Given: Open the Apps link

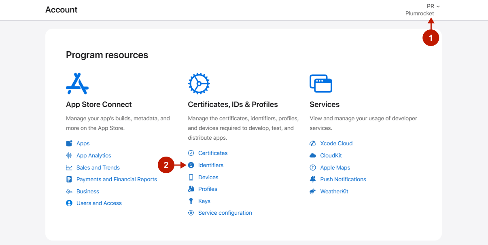Looking at the screenshot, I should coord(83,143).
